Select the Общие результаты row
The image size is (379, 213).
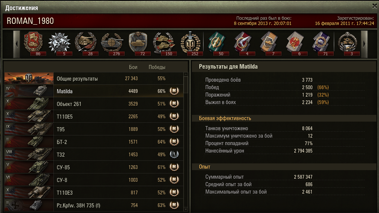click(x=94, y=78)
